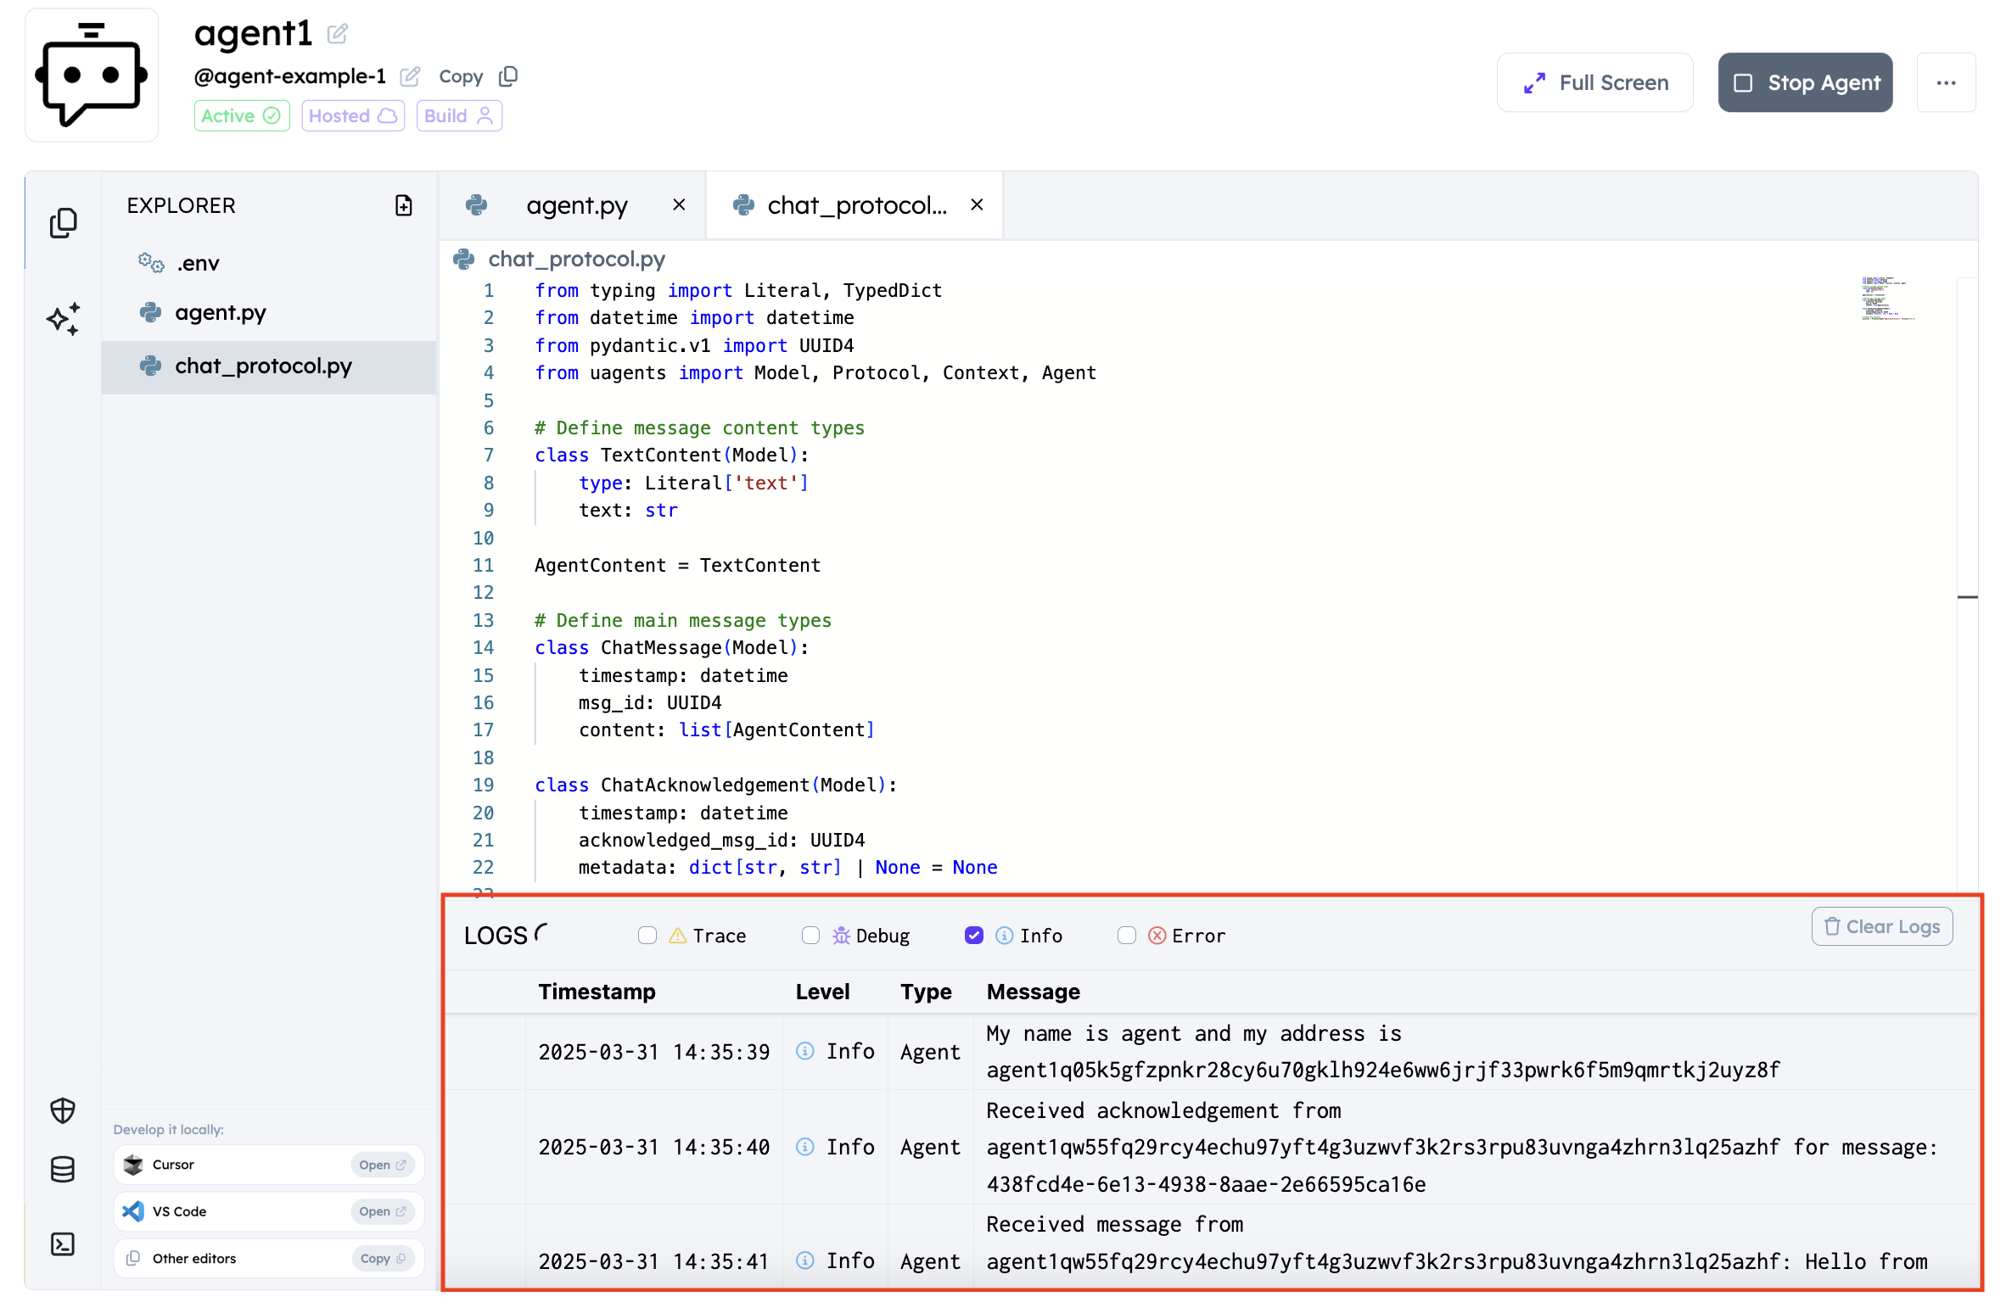2006x1308 pixels.
Task: Create a new file in Explorer
Action: point(404,205)
